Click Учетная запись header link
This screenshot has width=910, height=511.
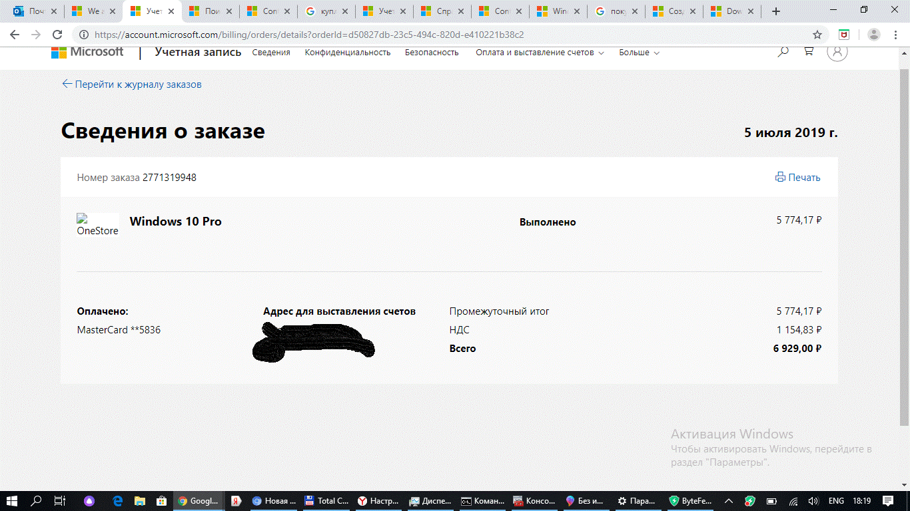(x=198, y=52)
